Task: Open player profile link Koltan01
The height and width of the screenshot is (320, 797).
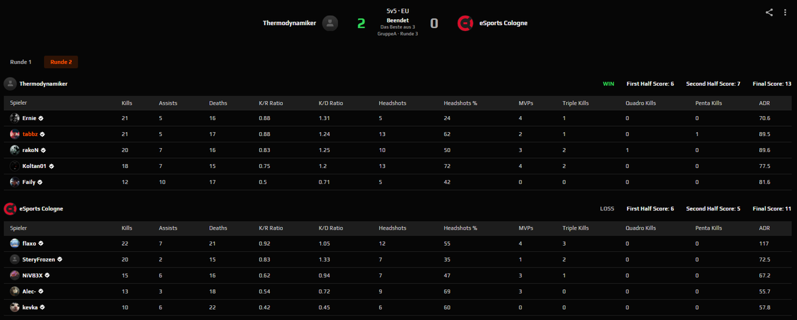Action: pyautogui.click(x=34, y=166)
